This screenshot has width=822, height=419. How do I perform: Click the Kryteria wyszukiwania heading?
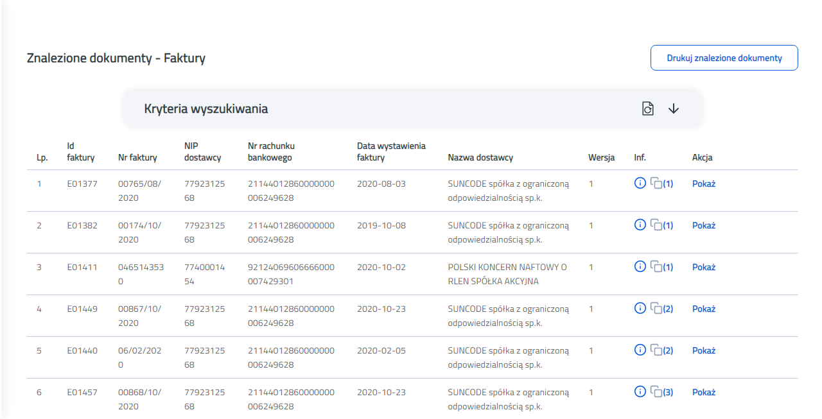tap(205, 108)
